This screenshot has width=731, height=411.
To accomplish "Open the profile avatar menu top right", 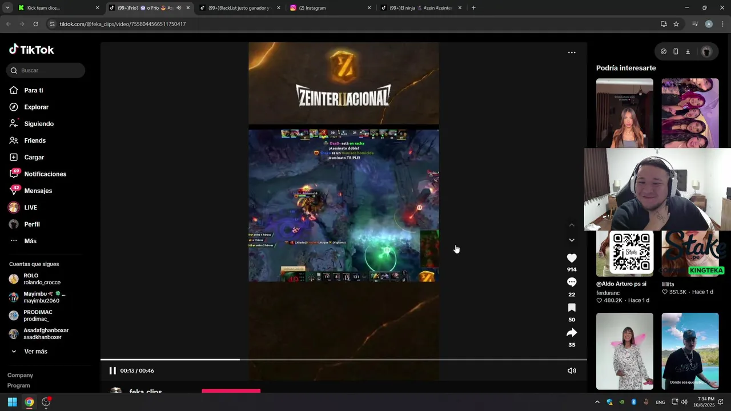I will pos(706,51).
